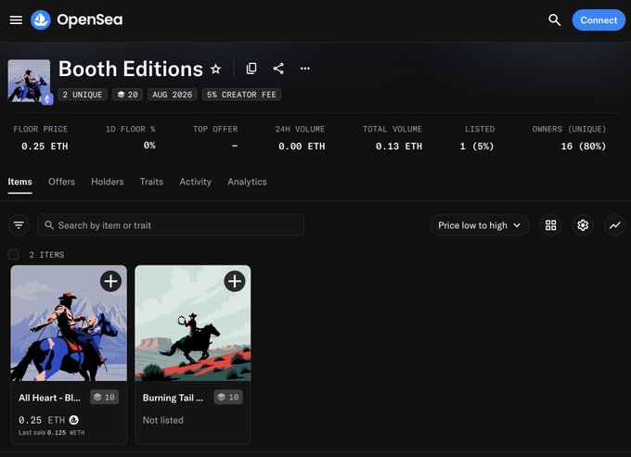The image size is (631, 457).
Task: Open the Activity tab
Action: coord(195,182)
